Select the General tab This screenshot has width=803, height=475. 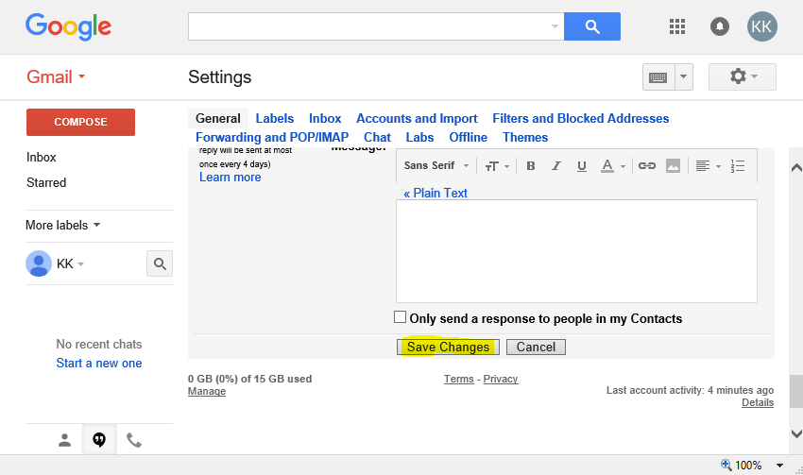218,118
